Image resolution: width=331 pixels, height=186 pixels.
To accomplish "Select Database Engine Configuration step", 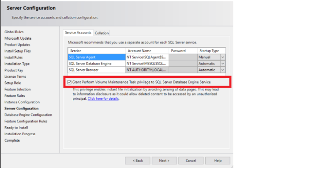I will (28, 115).
